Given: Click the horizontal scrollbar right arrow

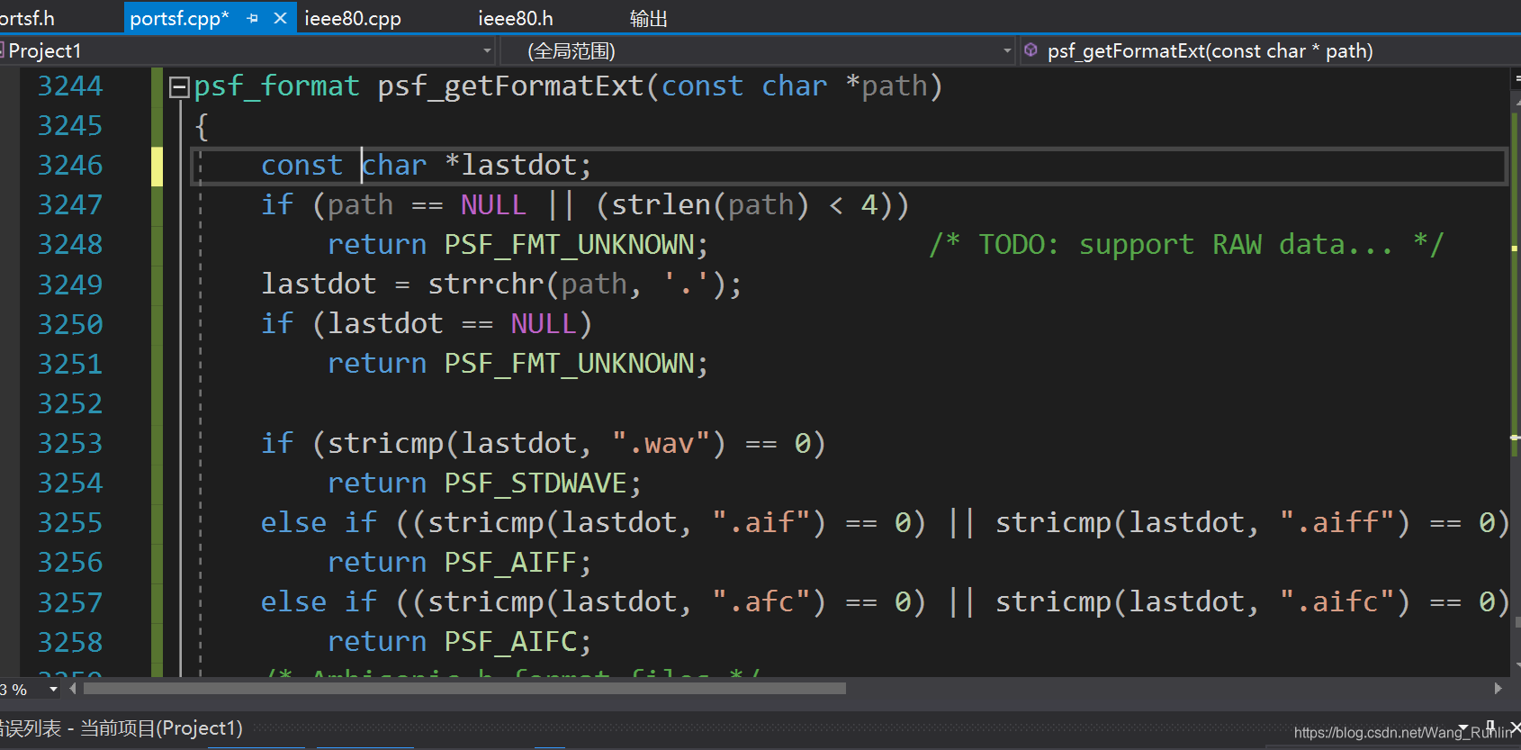Looking at the screenshot, I should (x=1498, y=689).
